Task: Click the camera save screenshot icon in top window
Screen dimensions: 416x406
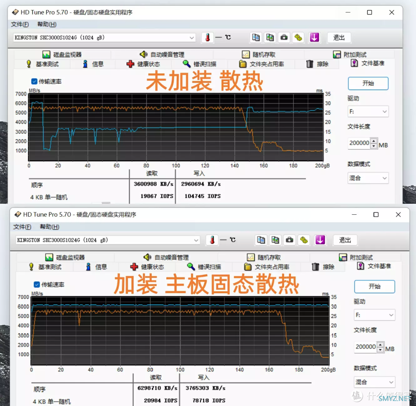Action: coord(284,38)
